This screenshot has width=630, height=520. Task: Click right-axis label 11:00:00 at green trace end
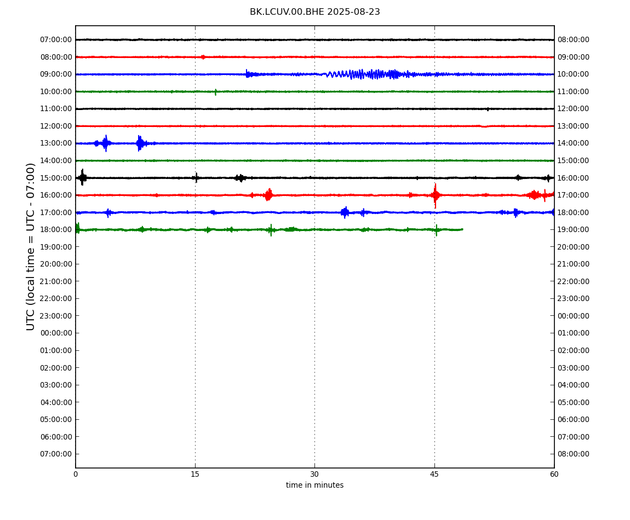click(574, 91)
